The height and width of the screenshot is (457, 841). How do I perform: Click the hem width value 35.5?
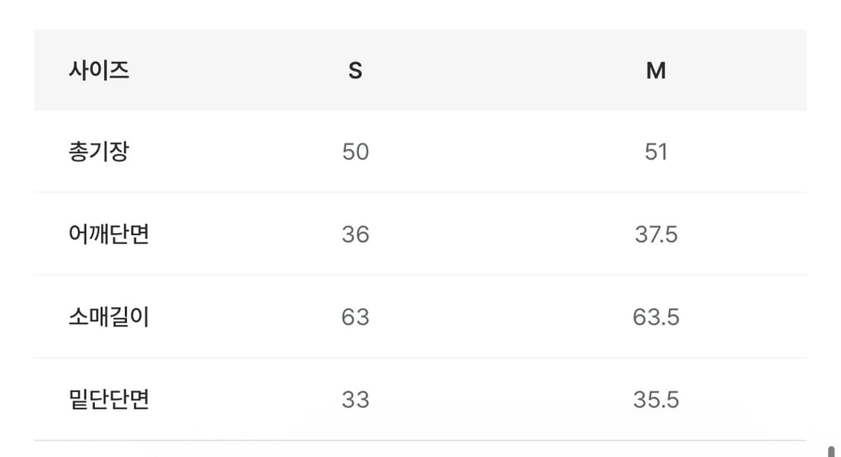click(x=656, y=400)
